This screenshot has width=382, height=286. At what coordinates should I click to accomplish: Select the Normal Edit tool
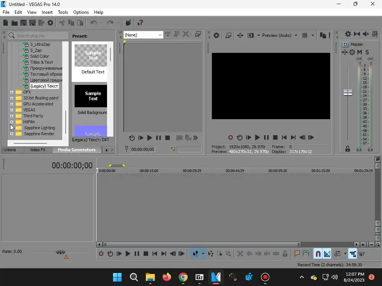click(195, 254)
